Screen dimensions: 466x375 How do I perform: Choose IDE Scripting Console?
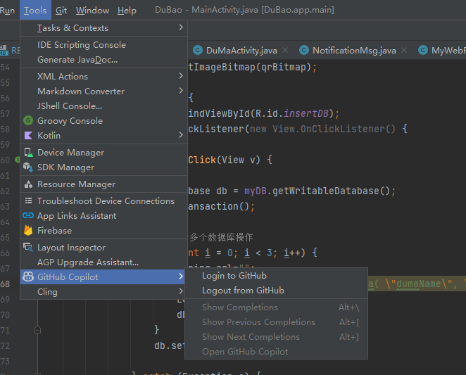pos(103,45)
